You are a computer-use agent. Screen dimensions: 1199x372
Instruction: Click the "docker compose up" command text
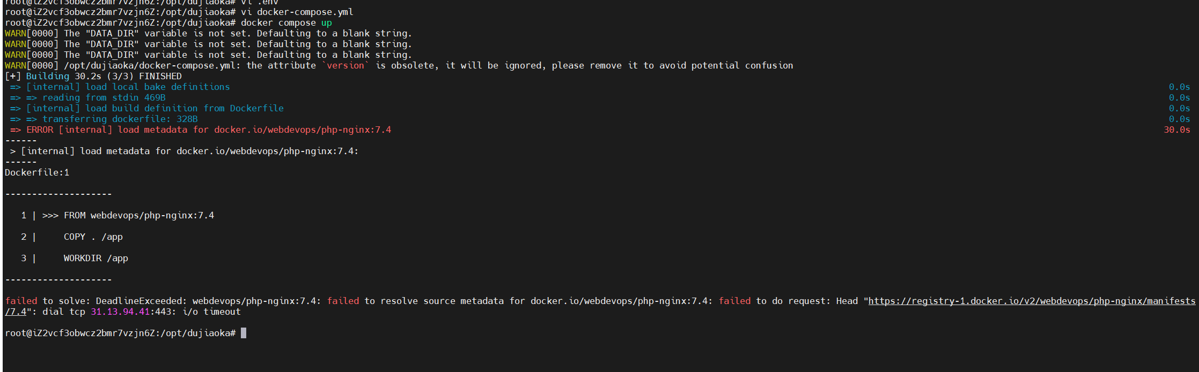pos(286,23)
